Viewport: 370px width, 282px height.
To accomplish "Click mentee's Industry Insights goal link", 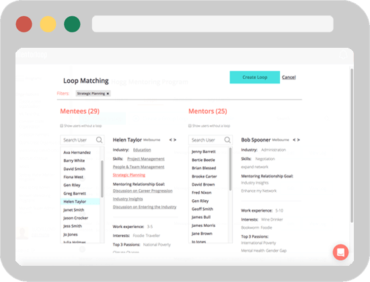I will pos(128,199).
